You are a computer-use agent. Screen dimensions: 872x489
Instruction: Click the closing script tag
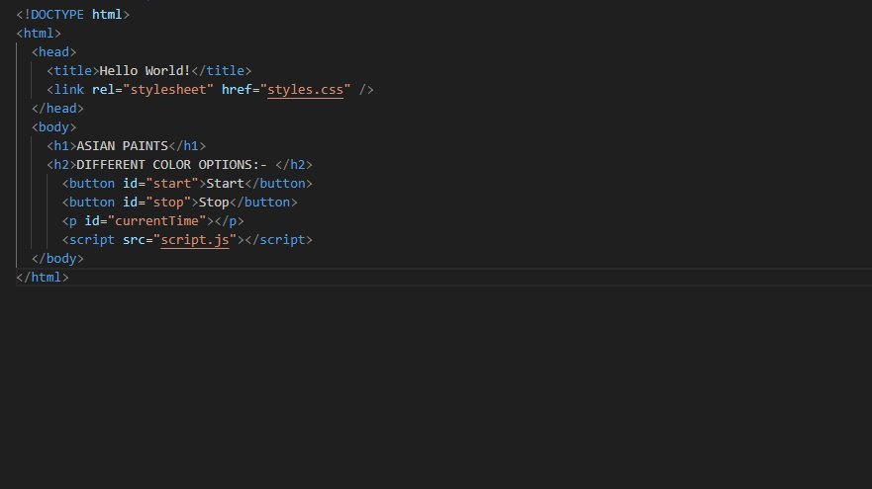coord(278,240)
